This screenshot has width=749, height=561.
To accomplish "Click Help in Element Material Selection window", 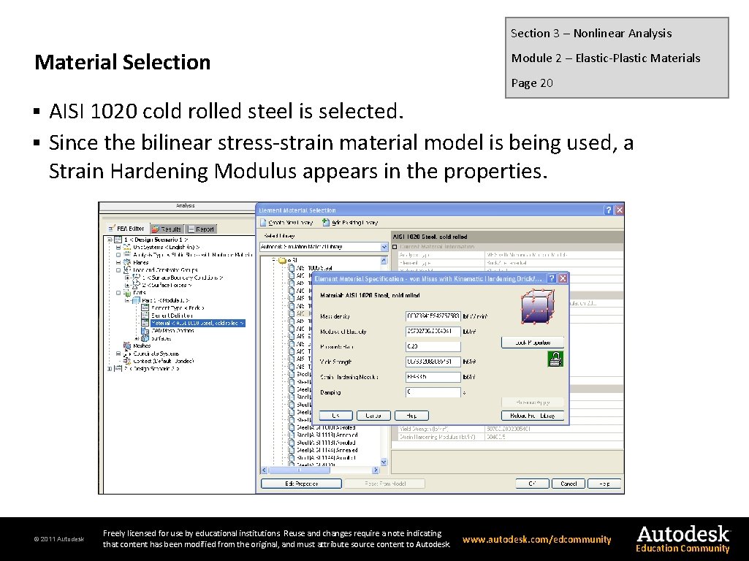I will coord(604,484).
